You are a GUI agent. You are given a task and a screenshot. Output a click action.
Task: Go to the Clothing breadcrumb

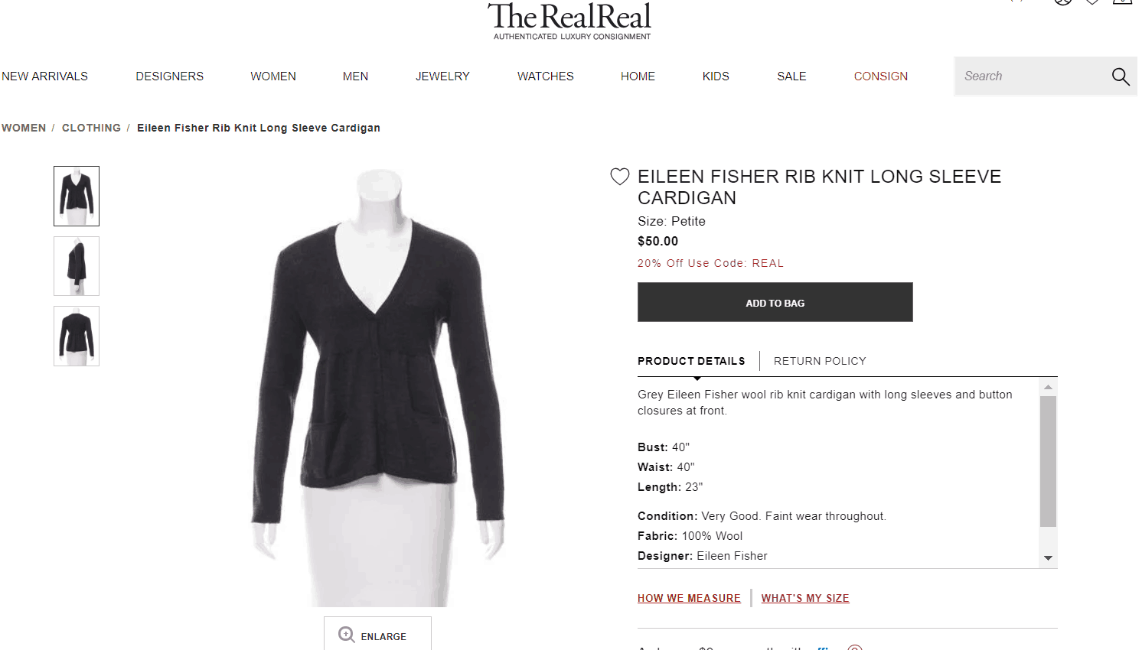(91, 128)
